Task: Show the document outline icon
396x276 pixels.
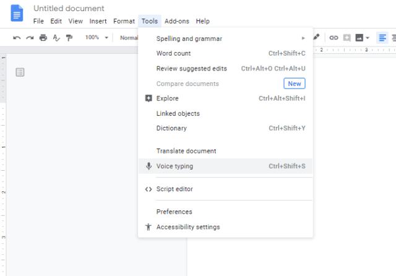Action: (x=20, y=72)
